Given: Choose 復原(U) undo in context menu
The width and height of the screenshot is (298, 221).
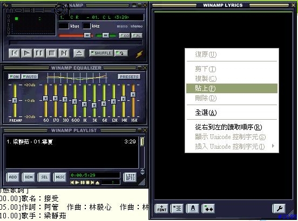Looking at the screenshot, I should click(x=232, y=54).
